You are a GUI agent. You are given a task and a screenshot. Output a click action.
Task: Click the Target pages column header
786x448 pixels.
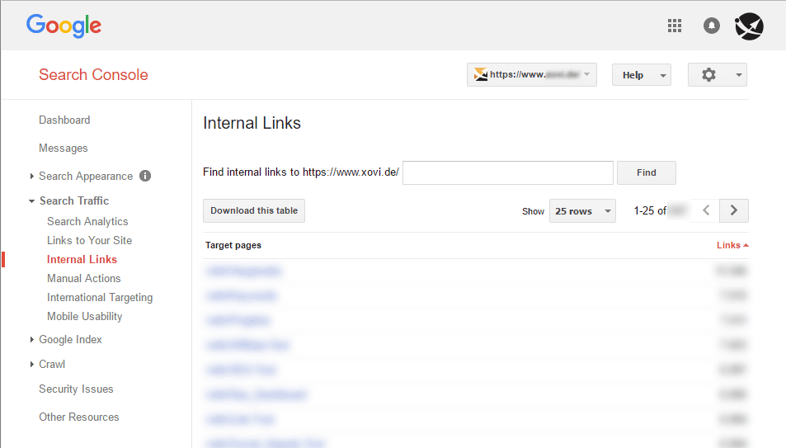pyautogui.click(x=233, y=245)
